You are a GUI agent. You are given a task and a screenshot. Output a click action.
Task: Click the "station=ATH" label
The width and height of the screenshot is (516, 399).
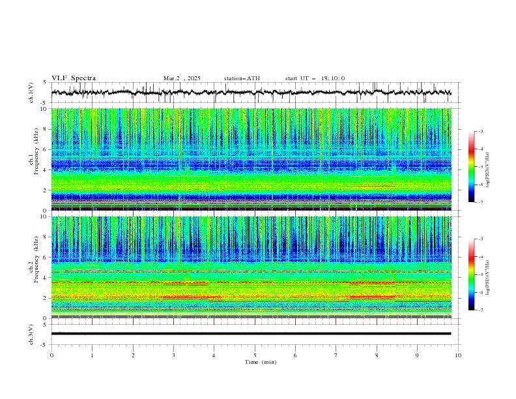tap(242, 78)
